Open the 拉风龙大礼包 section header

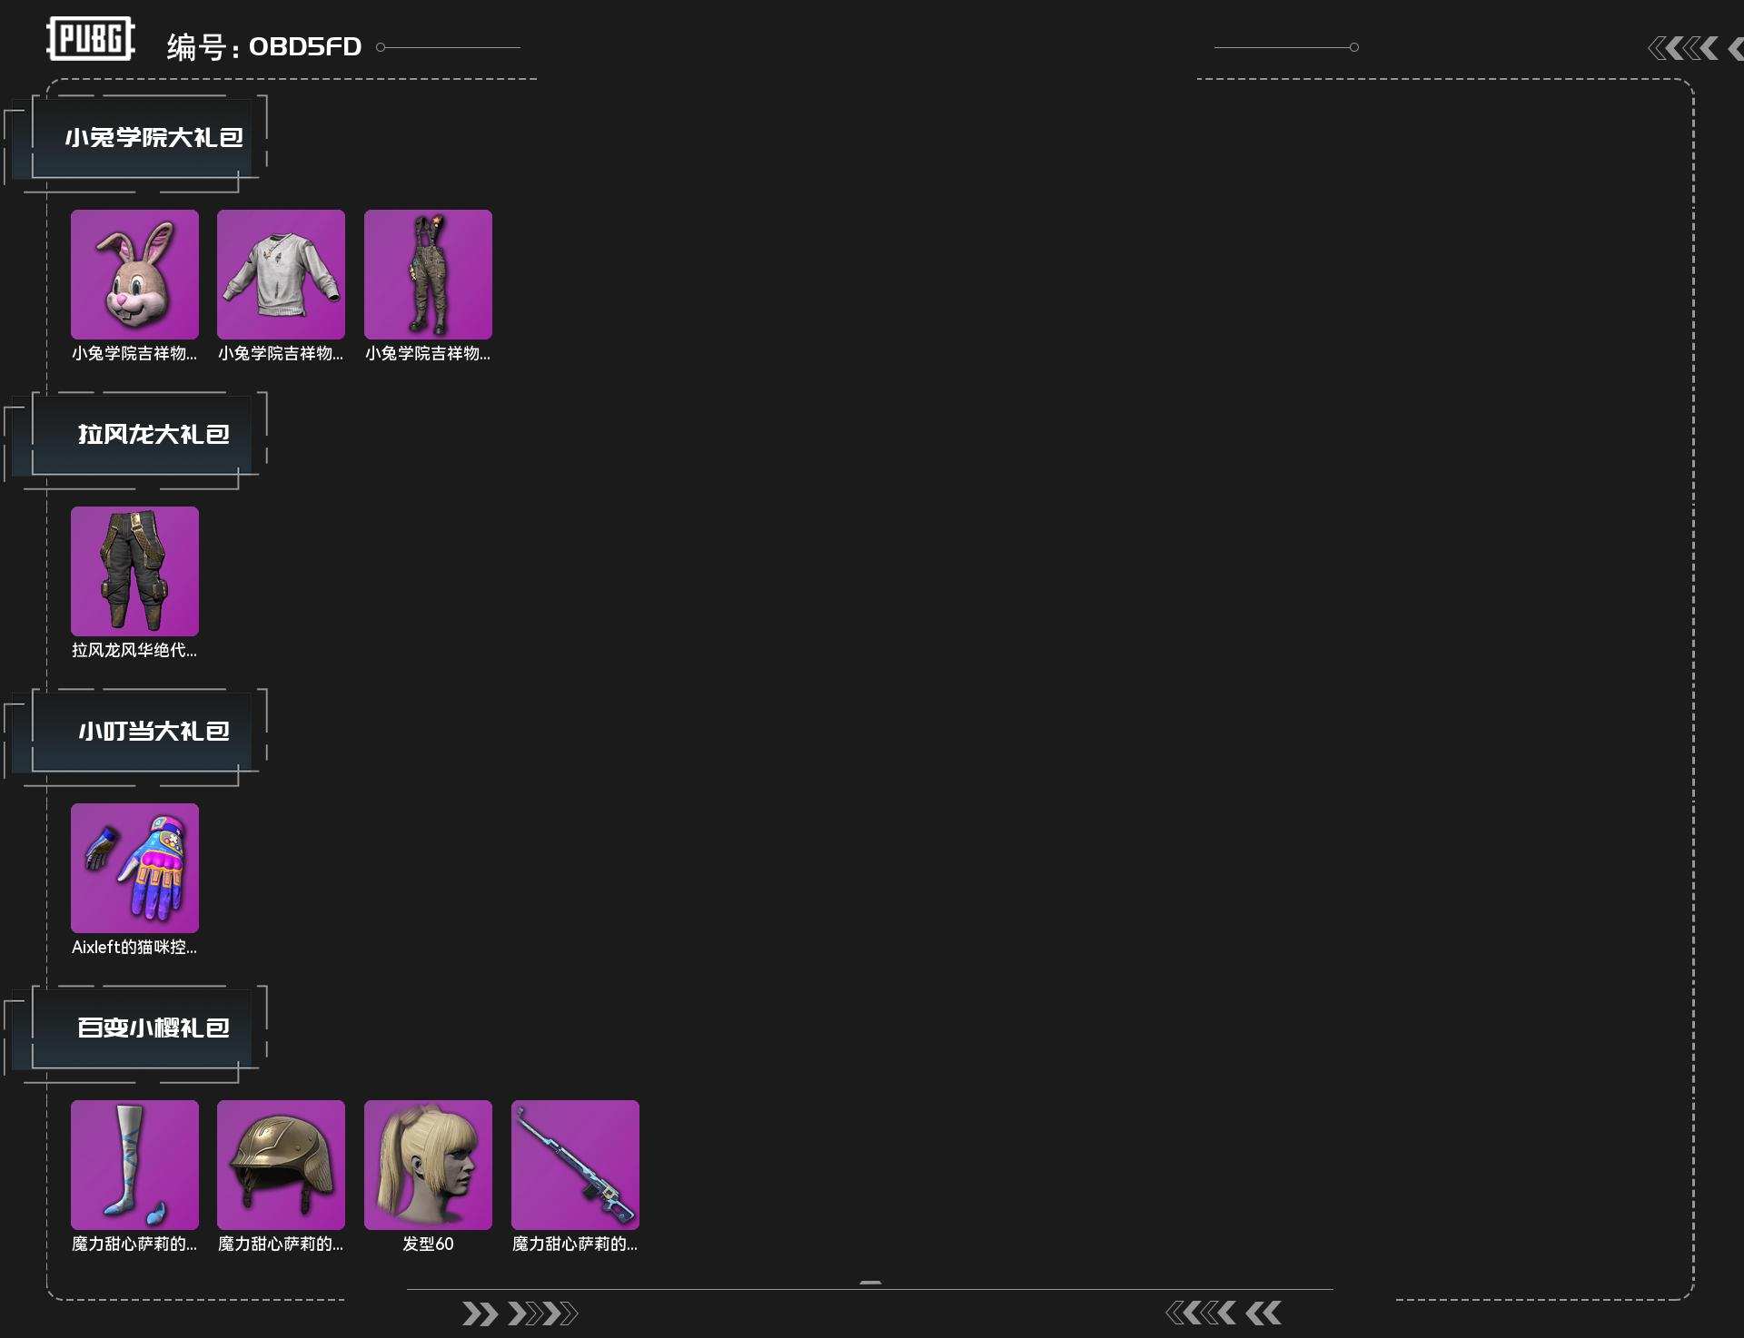(x=153, y=435)
